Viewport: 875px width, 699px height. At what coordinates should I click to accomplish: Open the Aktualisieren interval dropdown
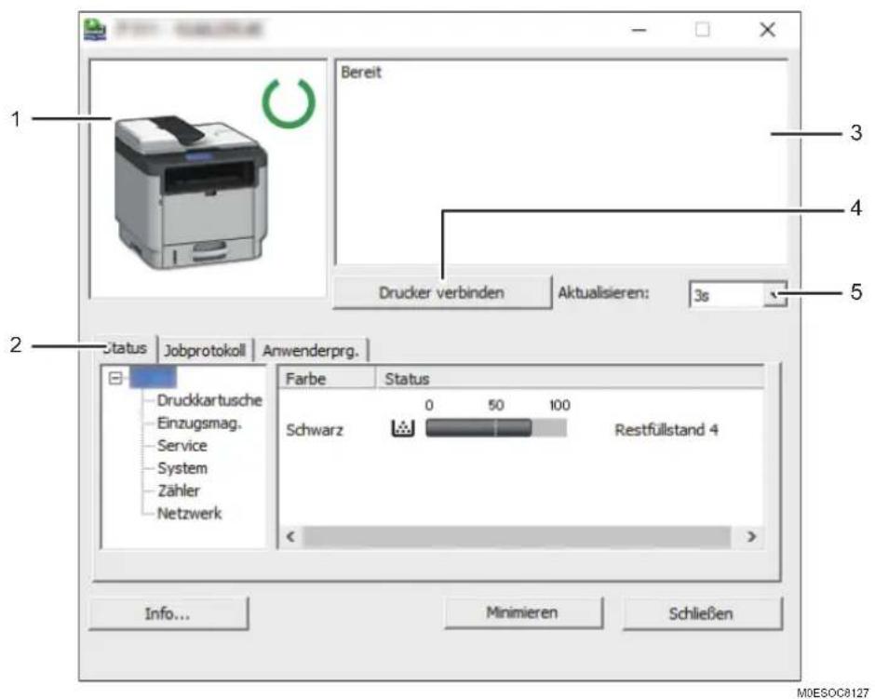pyautogui.click(x=774, y=294)
